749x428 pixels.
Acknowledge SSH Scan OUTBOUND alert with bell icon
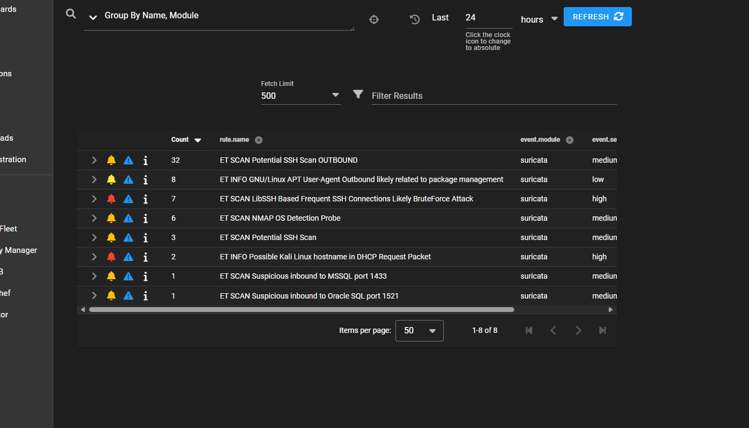111,160
